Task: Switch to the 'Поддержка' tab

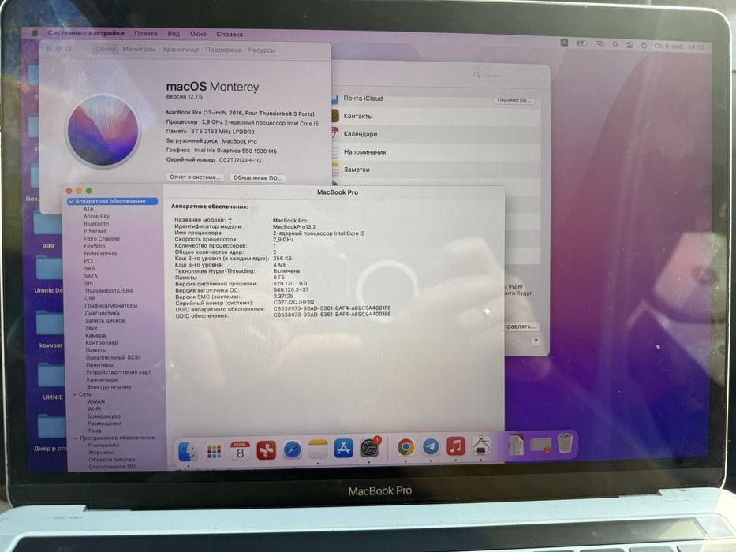Action: click(x=224, y=49)
